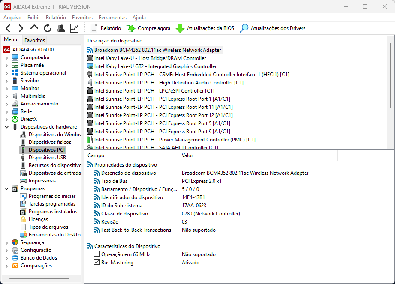Select Programas do iniciar icon
395x284 pixels.
[x=23, y=196]
